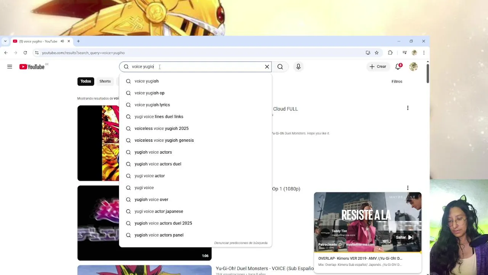488x275 pixels.
Task: Open the tab search dropdown arrow
Action: 5,41
